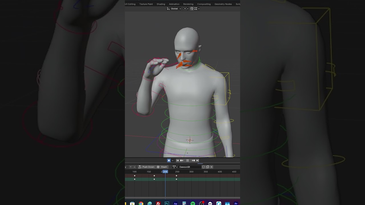Click the 3D cursor in the viewport
Viewport: 365px width, 205px height.
coord(190,140)
